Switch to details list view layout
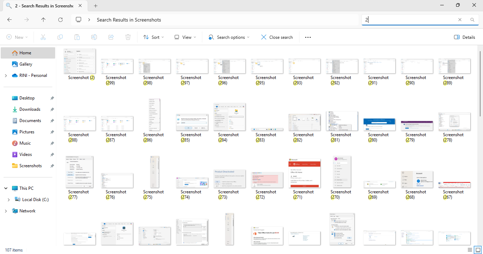Viewport: 483px width, 254px height. click(470, 250)
